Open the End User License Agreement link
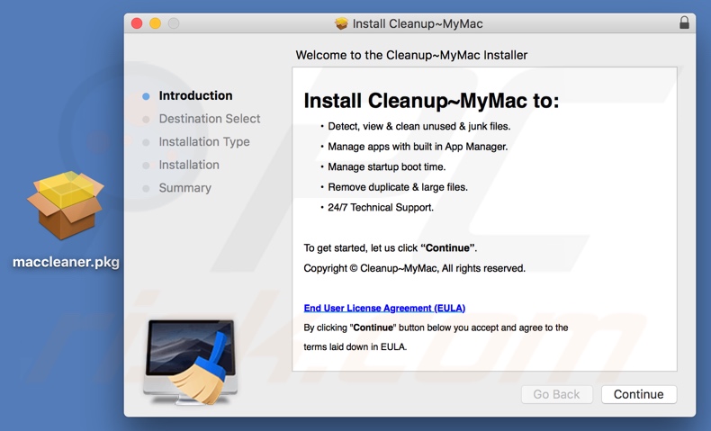 click(x=384, y=308)
